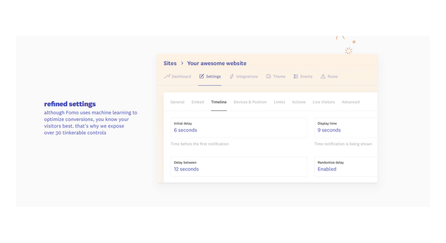Expand the breadcrumb chevron after Sites
446x243 pixels.
[182, 63]
